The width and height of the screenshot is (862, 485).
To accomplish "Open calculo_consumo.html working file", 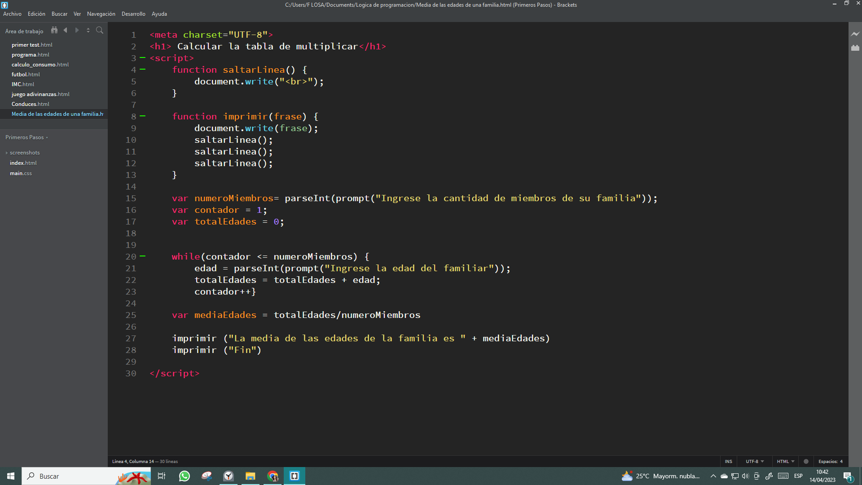I will 40,65.
